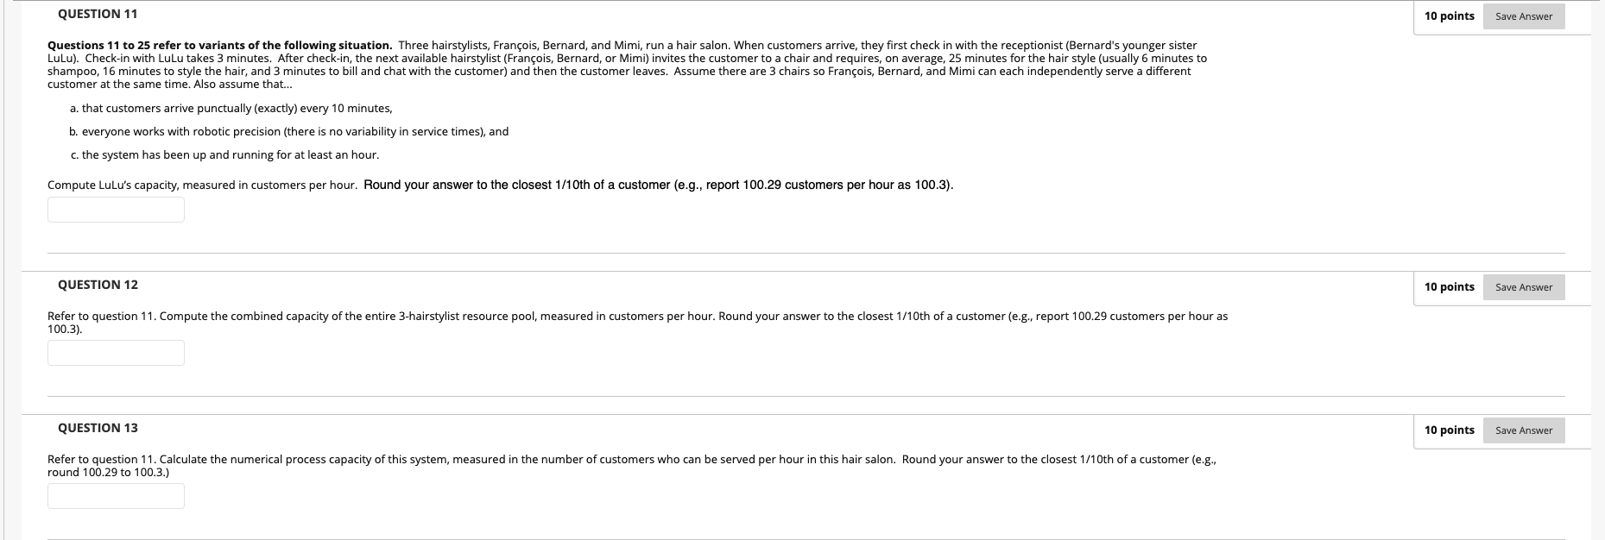Click the 10 points label beside Question 11
The height and width of the screenshot is (540, 1605).
pyautogui.click(x=1448, y=16)
